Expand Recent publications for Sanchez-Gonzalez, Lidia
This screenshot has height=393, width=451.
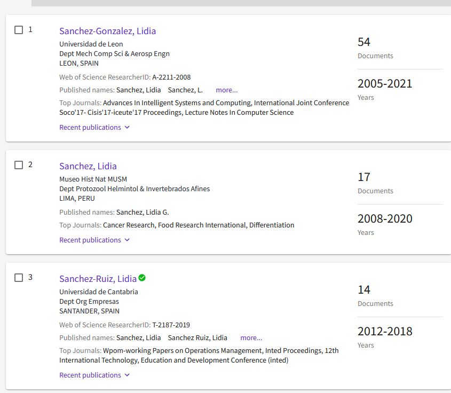click(x=94, y=127)
